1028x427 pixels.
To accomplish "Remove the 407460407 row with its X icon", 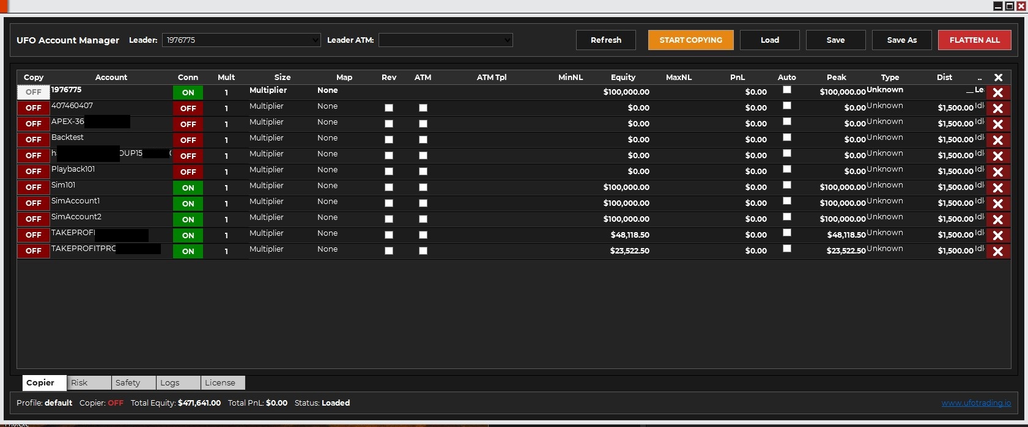I will [997, 108].
